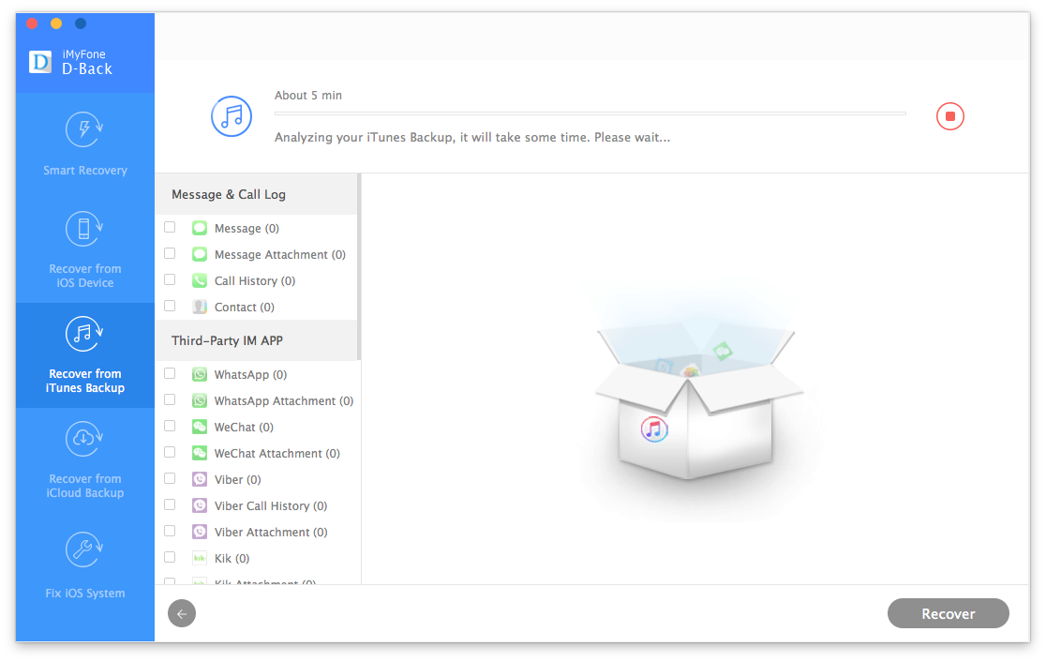Check the WhatsApp Attachment checkbox
This screenshot has height=662, width=1046.
pyautogui.click(x=170, y=399)
